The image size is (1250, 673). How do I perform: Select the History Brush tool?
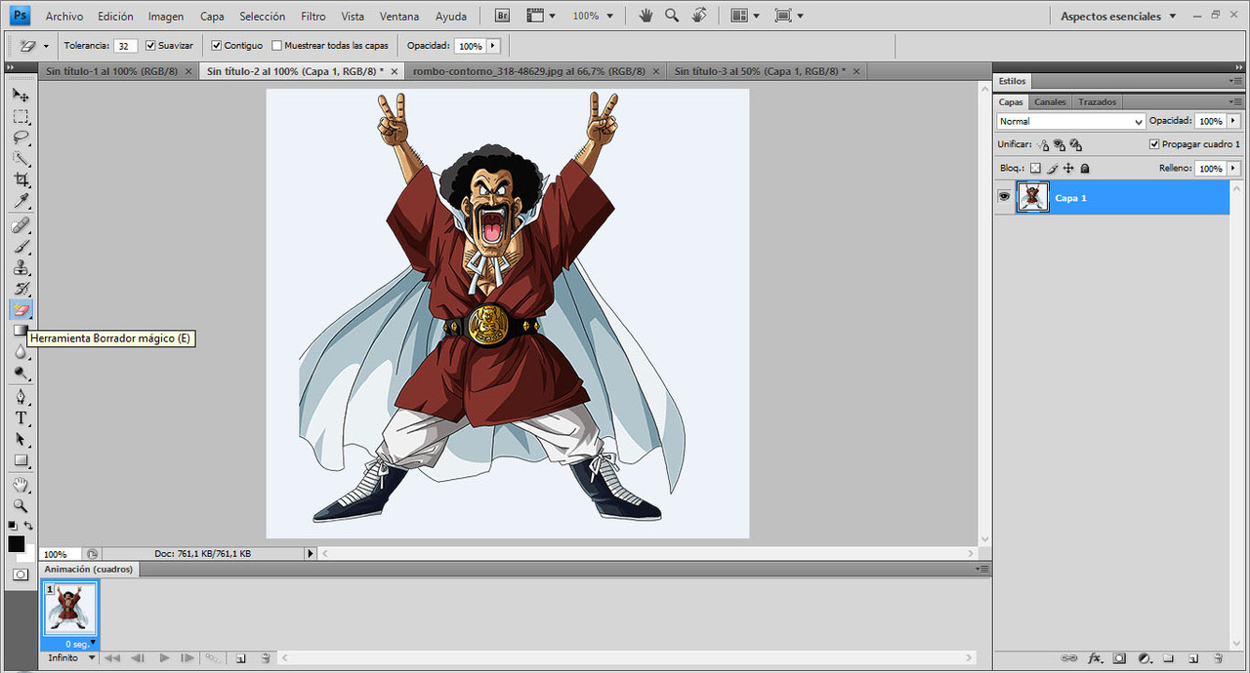click(21, 289)
